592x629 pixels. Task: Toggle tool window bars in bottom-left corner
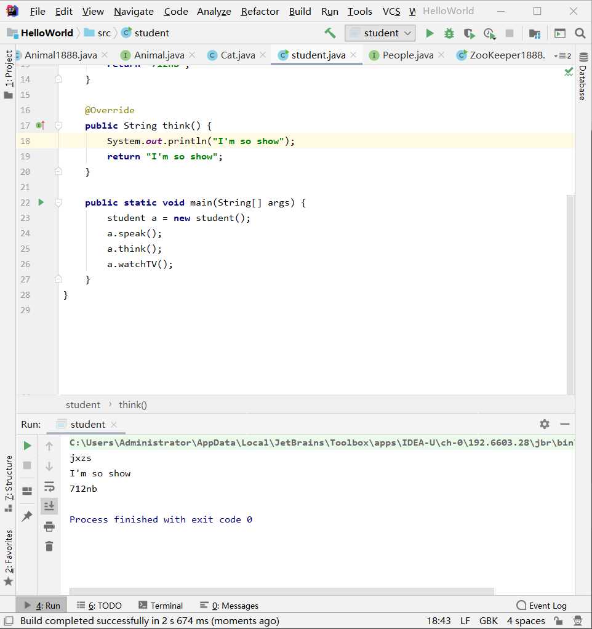9,620
